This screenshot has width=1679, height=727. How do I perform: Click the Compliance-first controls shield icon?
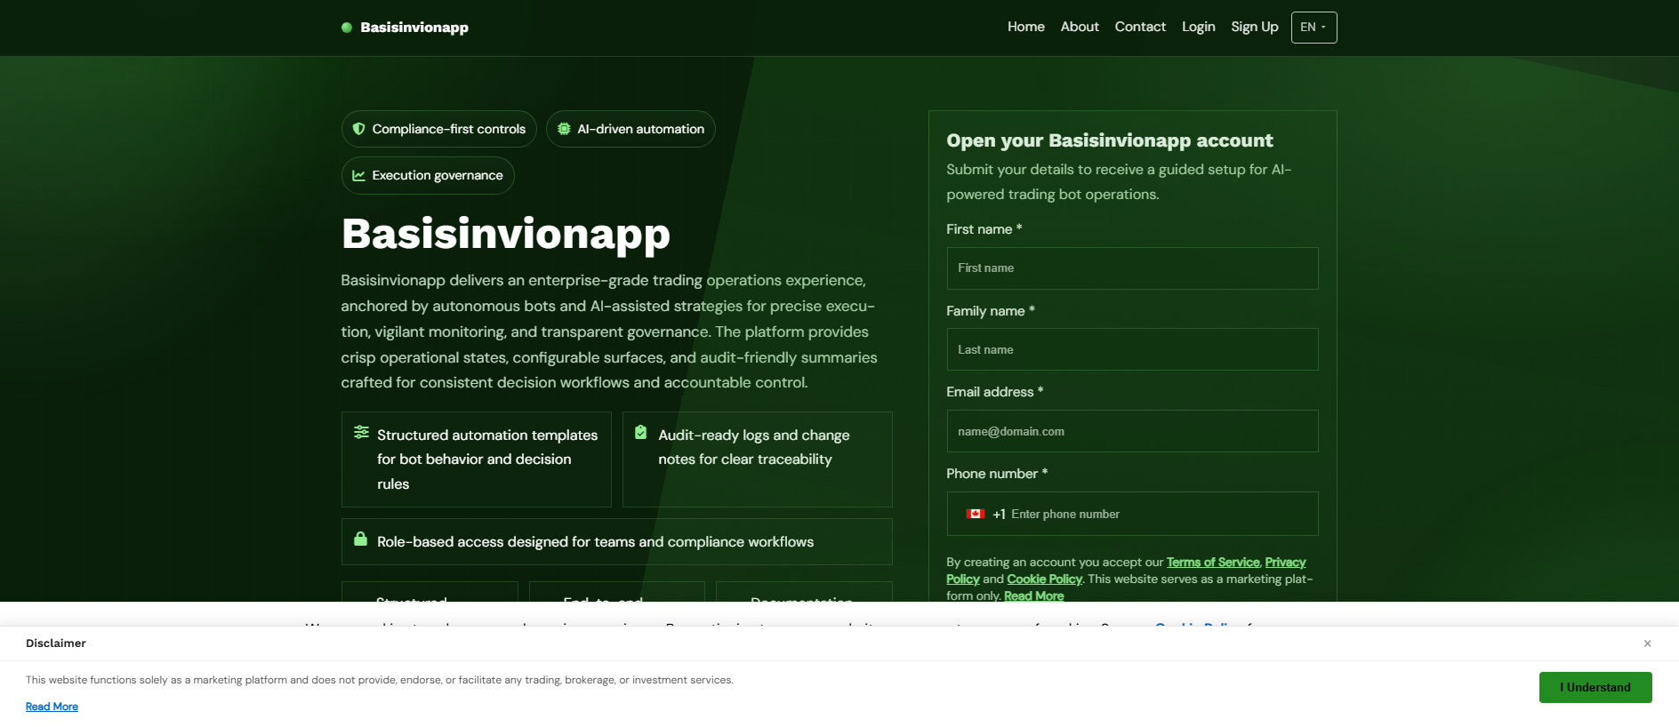pyautogui.click(x=358, y=129)
